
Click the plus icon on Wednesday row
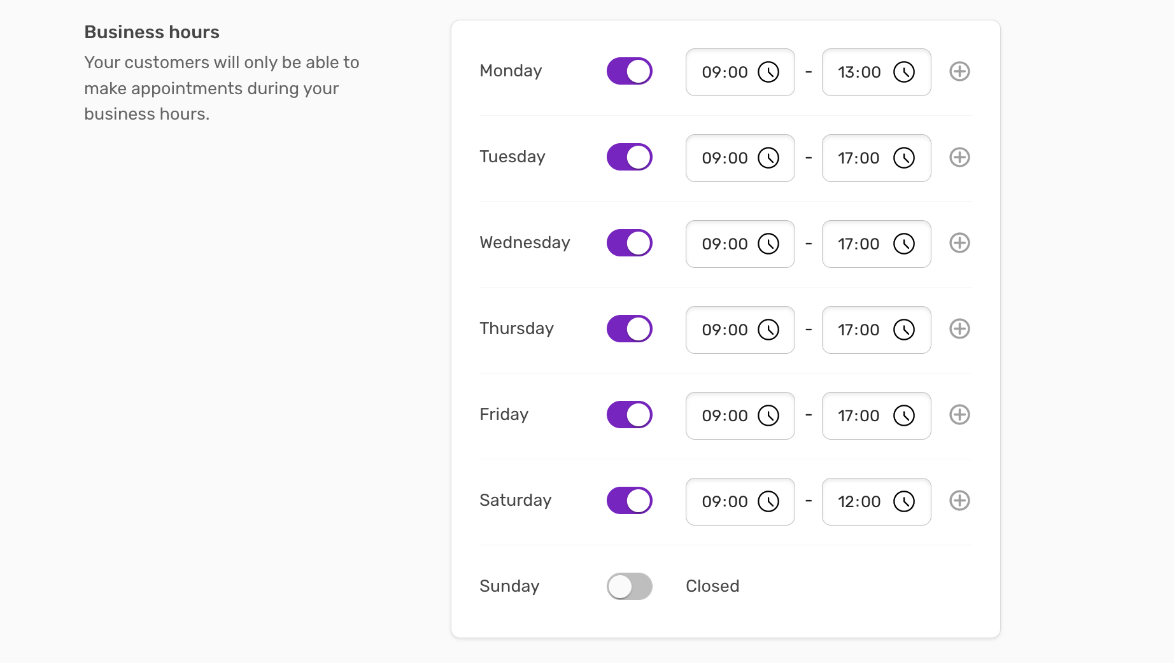[959, 243]
